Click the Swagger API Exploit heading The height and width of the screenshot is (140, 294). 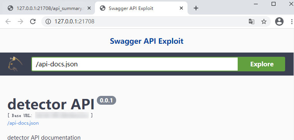point(147,41)
